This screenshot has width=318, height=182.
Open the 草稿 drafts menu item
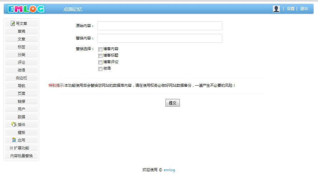click(x=21, y=31)
